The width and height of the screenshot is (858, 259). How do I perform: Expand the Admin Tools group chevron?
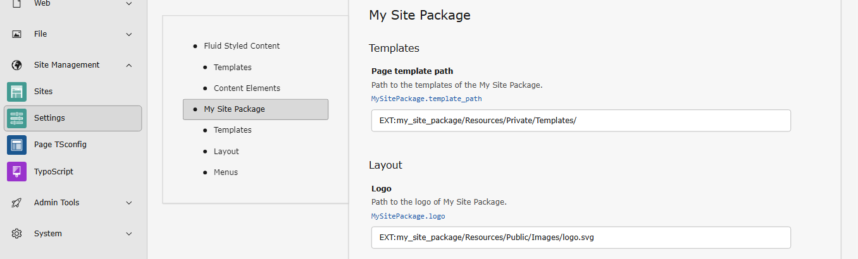[129, 203]
